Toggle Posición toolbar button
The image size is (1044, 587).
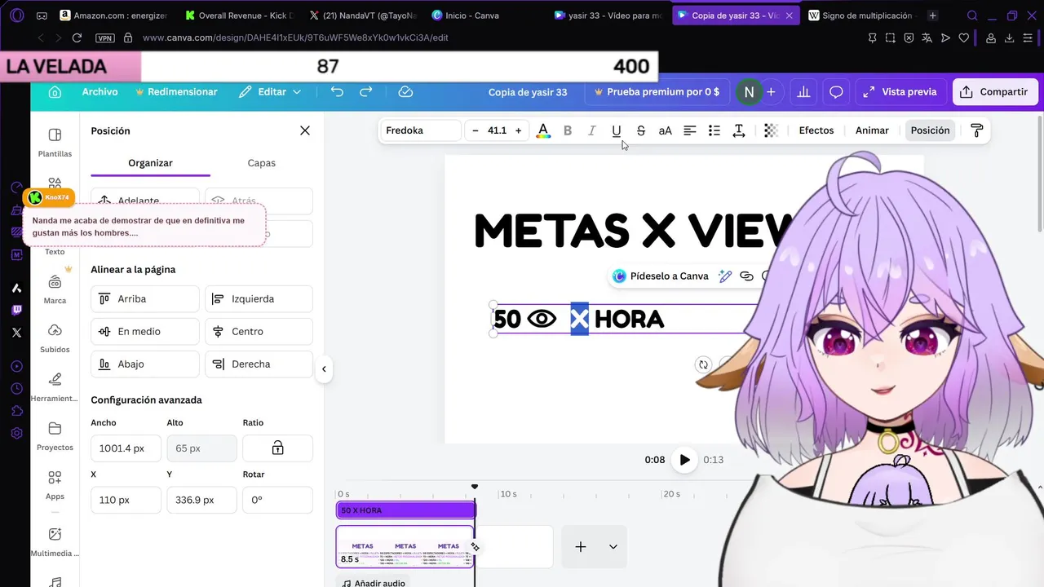(930, 130)
